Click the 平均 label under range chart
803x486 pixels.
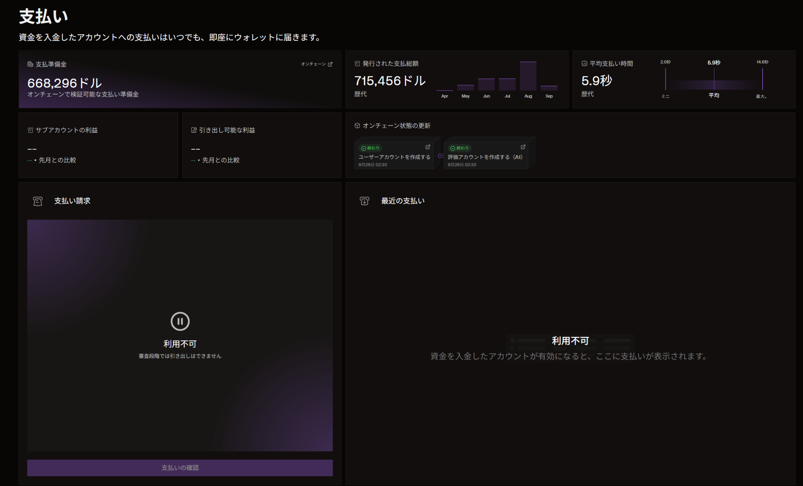(714, 95)
